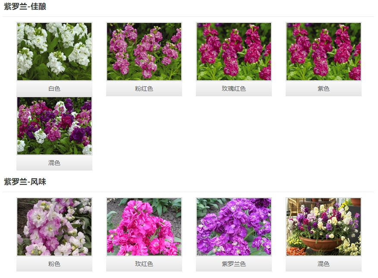Click the 玫红色 label

(x=144, y=264)
